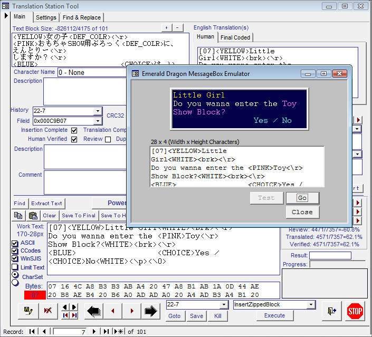Click the emulator's coded text box
372x337 pixels.
(x=237, y=167)
